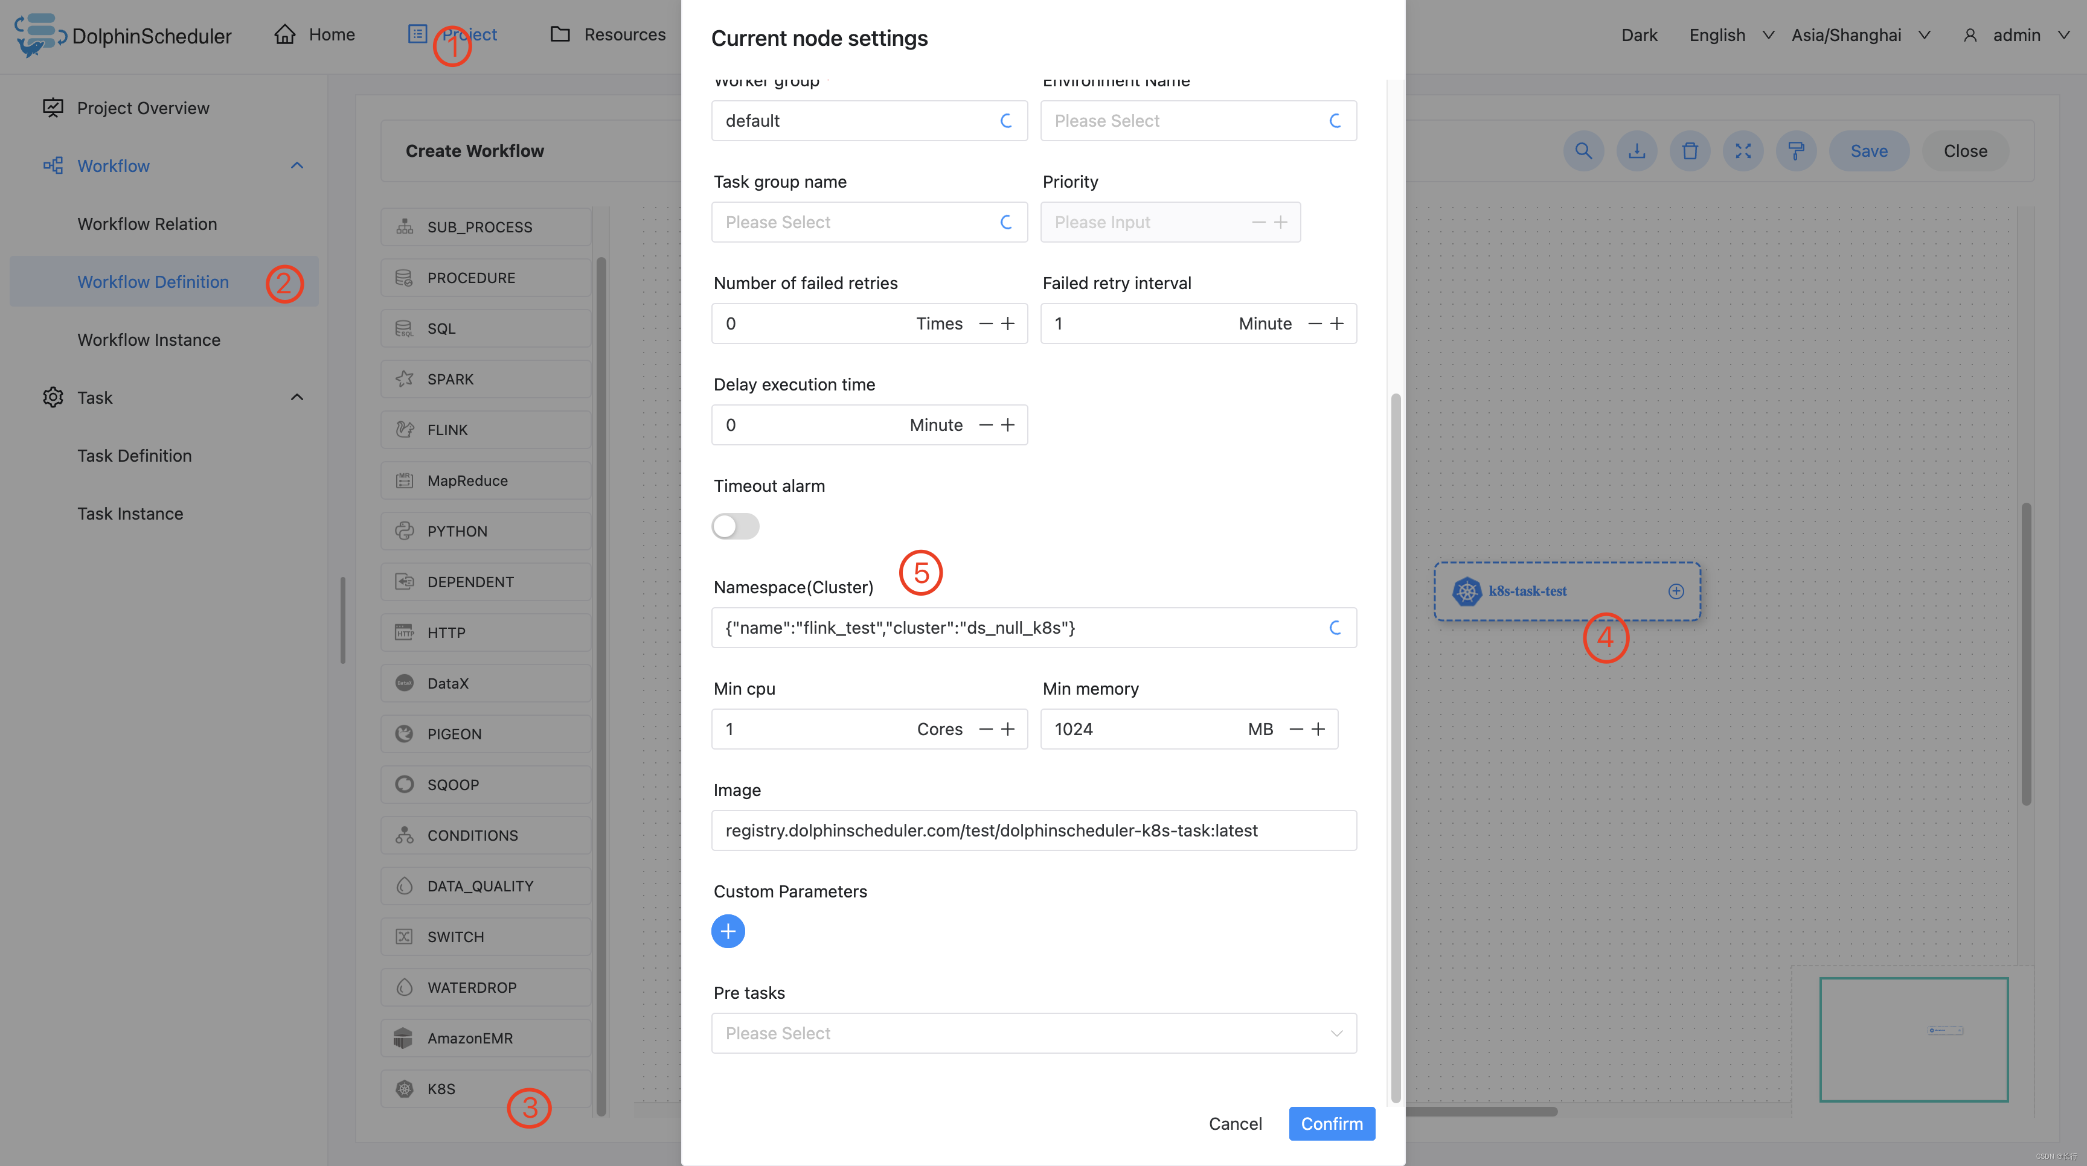Click the delete workflow icon
The width and height of the screenshot is (2087, 1166).
coord(1690,150)
